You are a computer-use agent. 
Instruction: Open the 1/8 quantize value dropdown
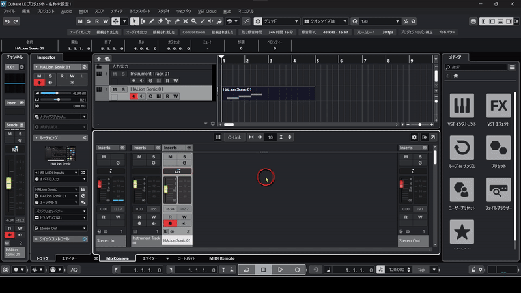[380, 21]
